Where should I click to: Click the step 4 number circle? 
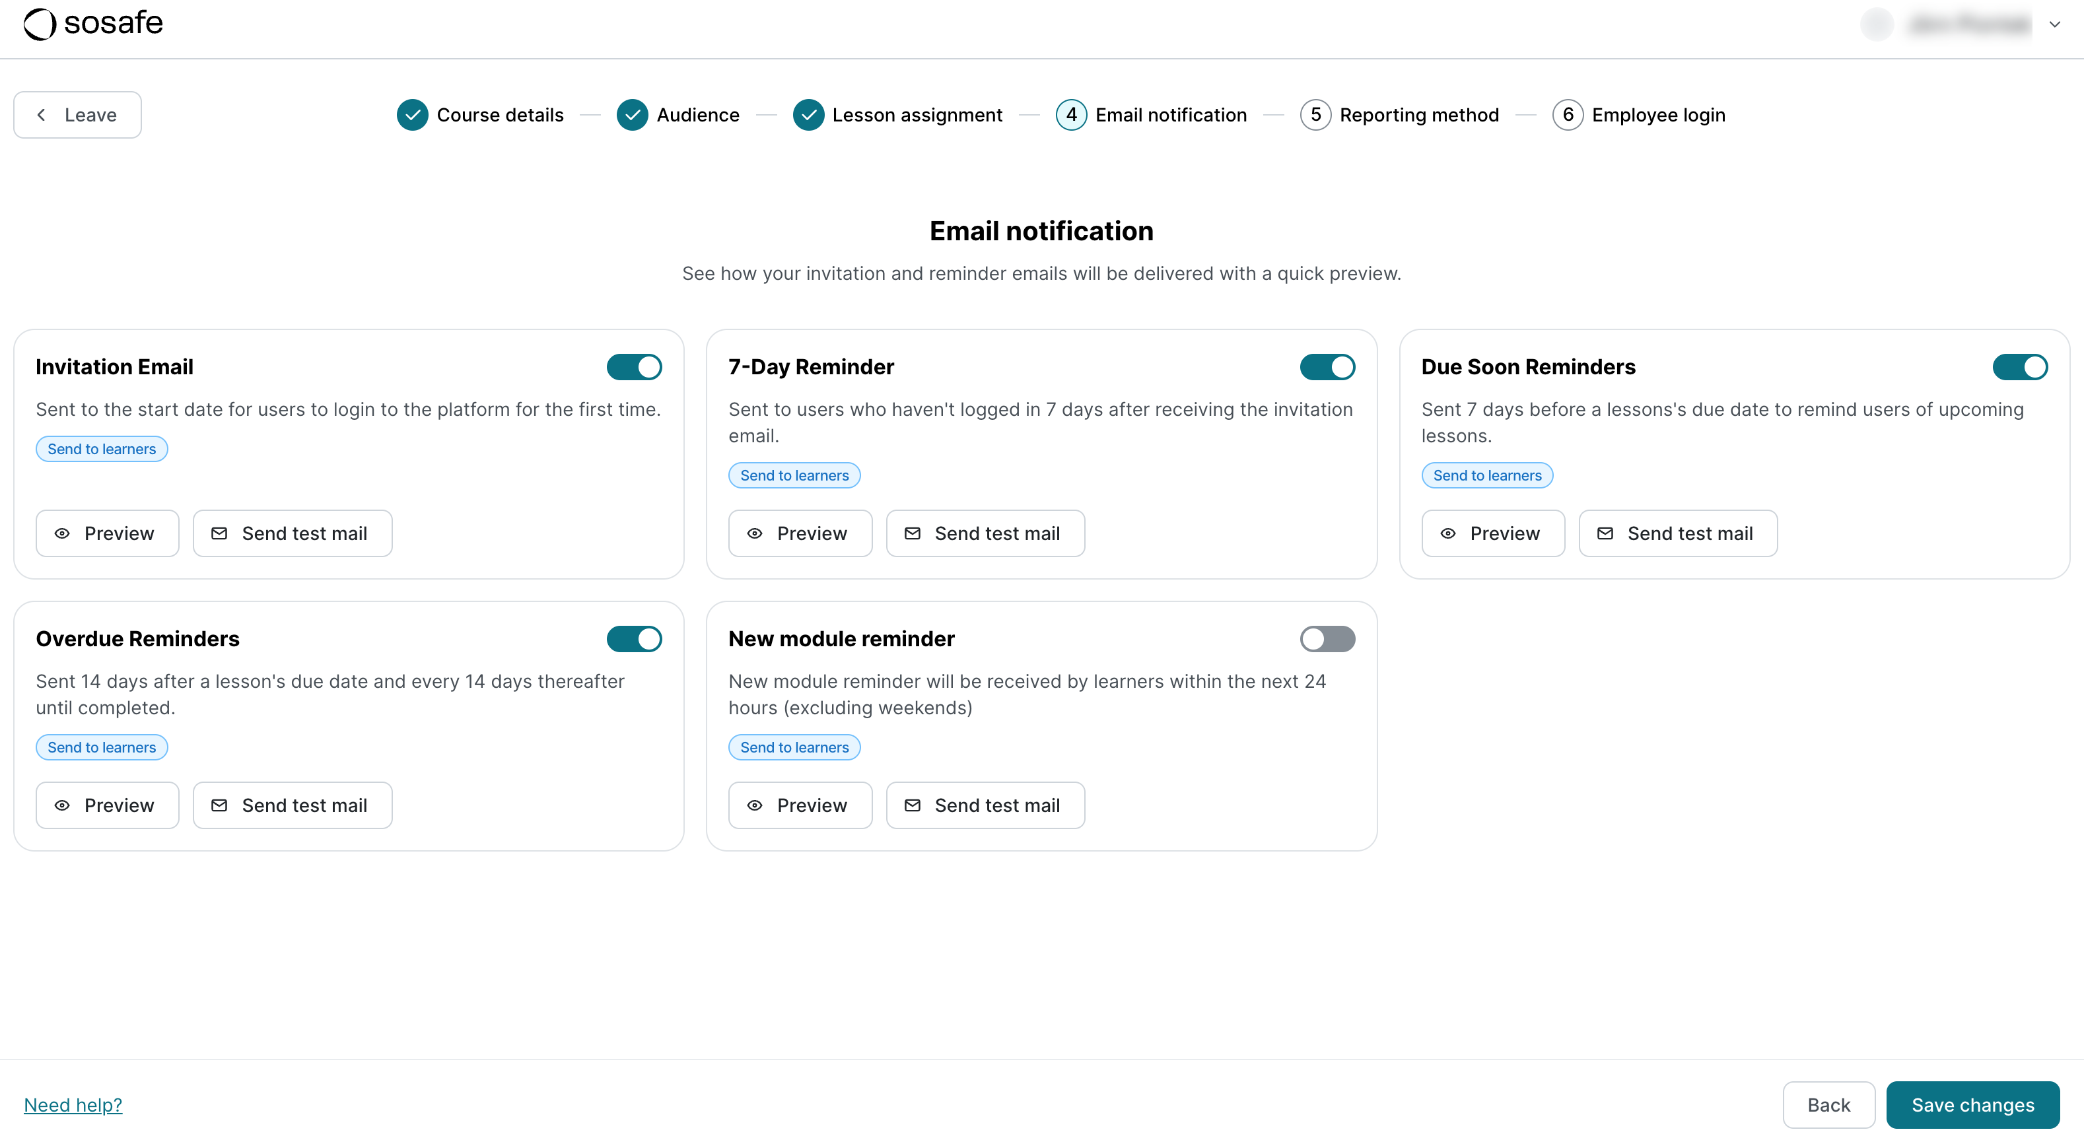[x=1071, y=115]
